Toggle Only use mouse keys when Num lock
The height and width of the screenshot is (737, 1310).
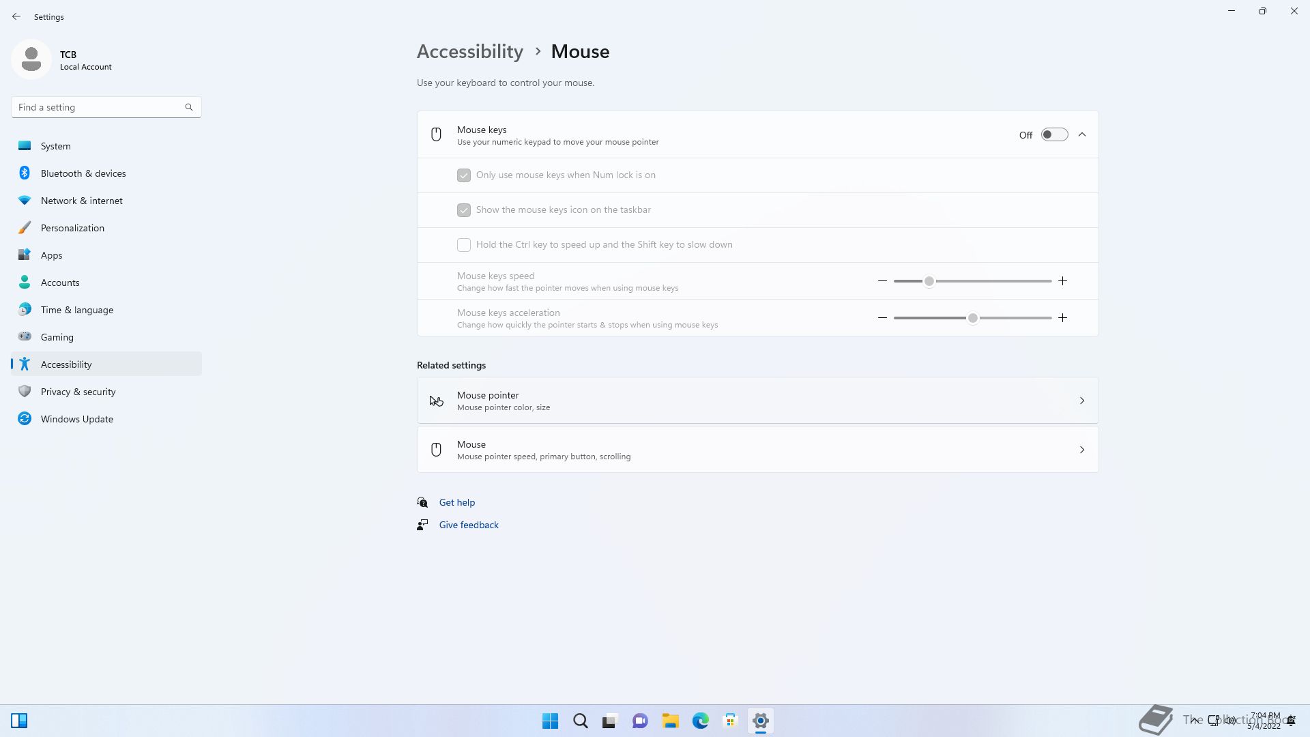point(464,175)
